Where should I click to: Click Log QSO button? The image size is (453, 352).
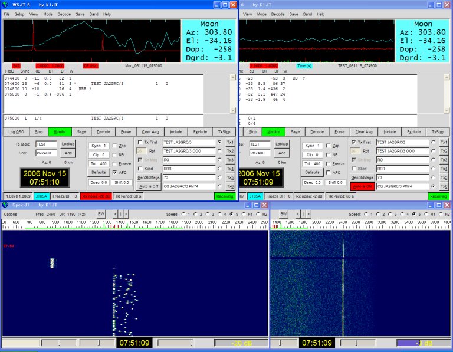(x=16, y=132)
